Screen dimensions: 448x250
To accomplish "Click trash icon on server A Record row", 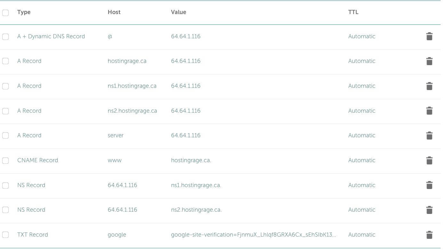I will pyautogui.click(x=429, y=135).
